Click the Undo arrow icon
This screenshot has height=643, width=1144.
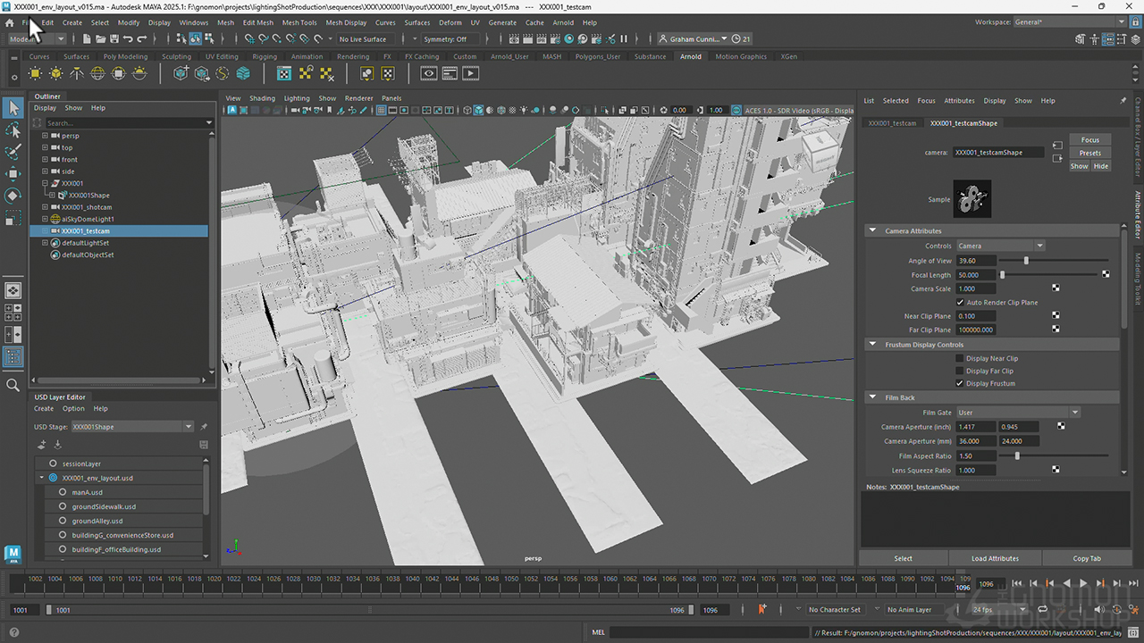click(128, 39)
